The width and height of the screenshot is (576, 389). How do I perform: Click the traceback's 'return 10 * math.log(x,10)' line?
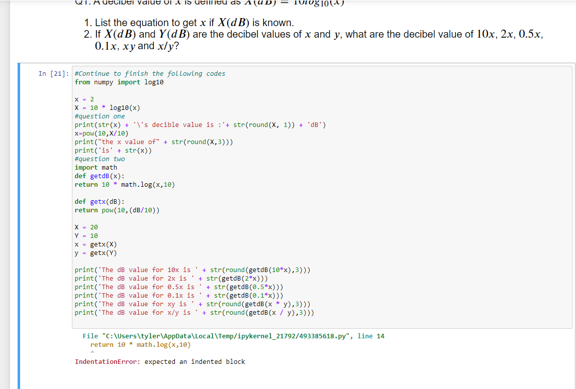point(140,345)
